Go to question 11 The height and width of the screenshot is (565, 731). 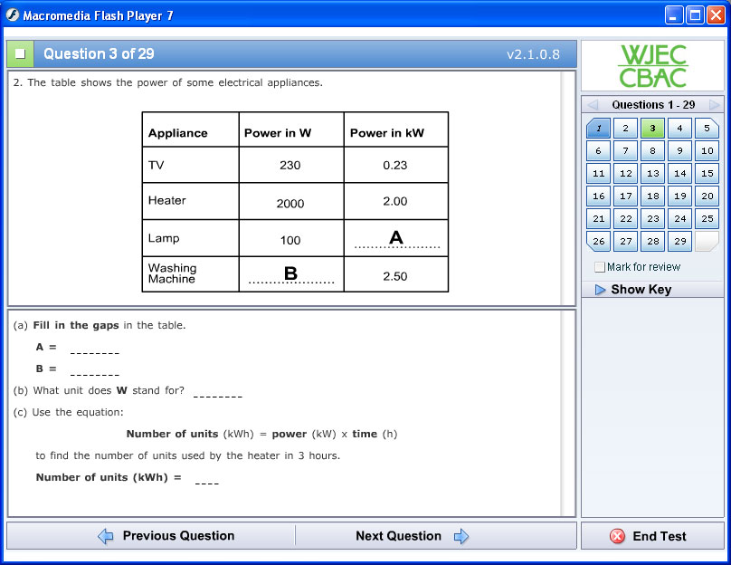[x=598, y=173]
